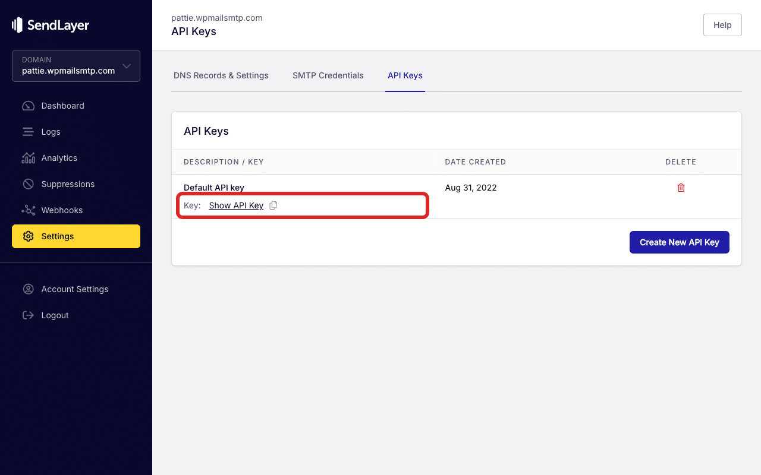Click the Description / Key column header
The image size is (761, 475).
tap(224, 162)
